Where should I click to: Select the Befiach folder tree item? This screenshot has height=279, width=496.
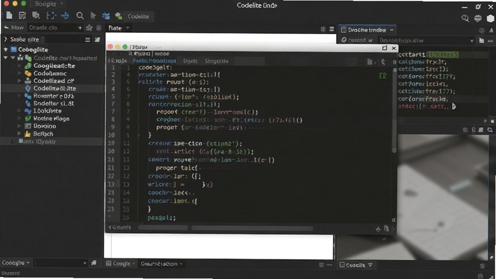[x=43, y=133]
